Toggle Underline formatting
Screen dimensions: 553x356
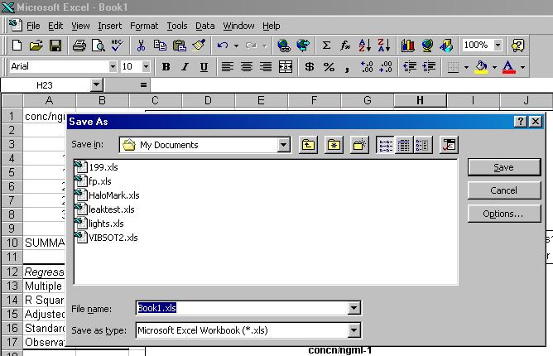pyautogui.click(x=204, y=67)
